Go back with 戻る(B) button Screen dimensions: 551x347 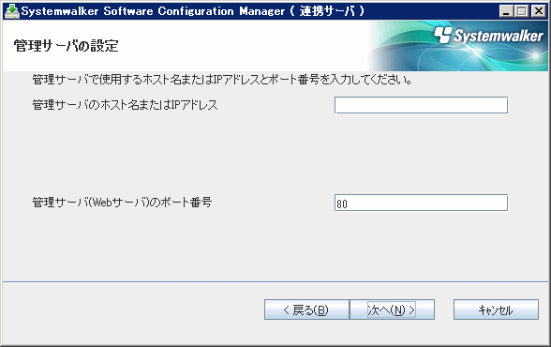(306, 309)
